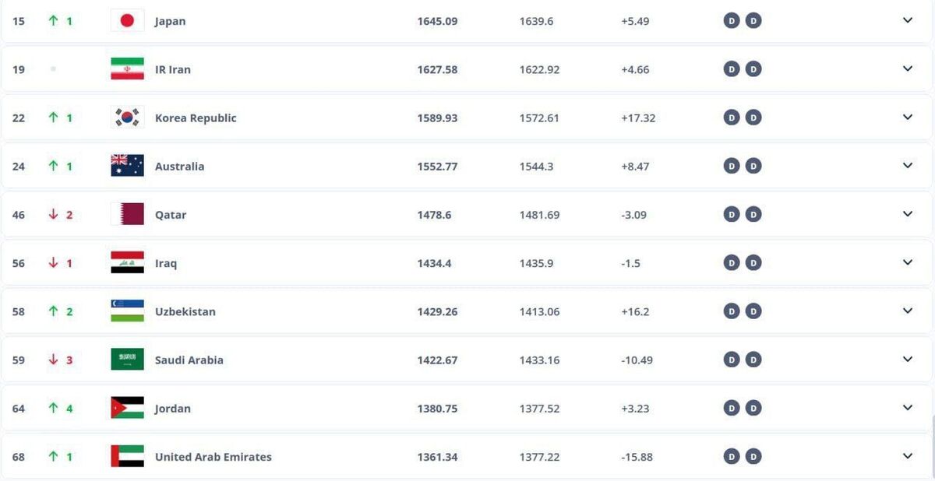Expand the Korea Republic row chevron

click(908, 118)
